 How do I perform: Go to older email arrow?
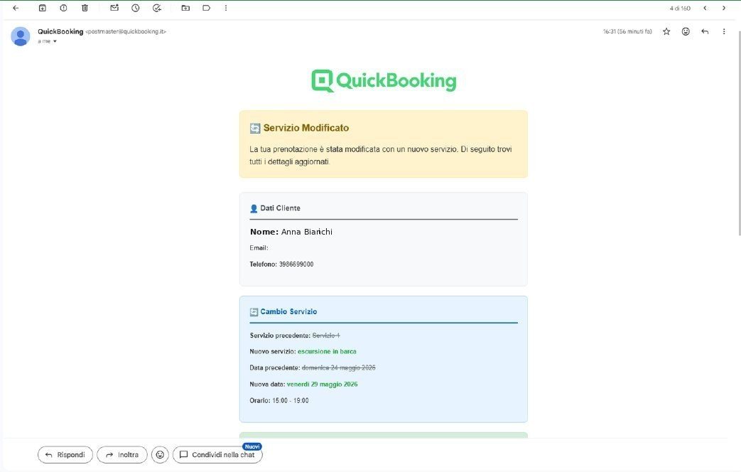point(723,8)
